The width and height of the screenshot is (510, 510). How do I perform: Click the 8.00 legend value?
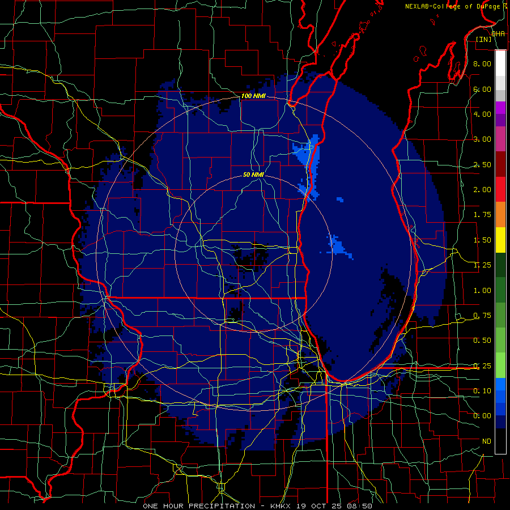482,63
